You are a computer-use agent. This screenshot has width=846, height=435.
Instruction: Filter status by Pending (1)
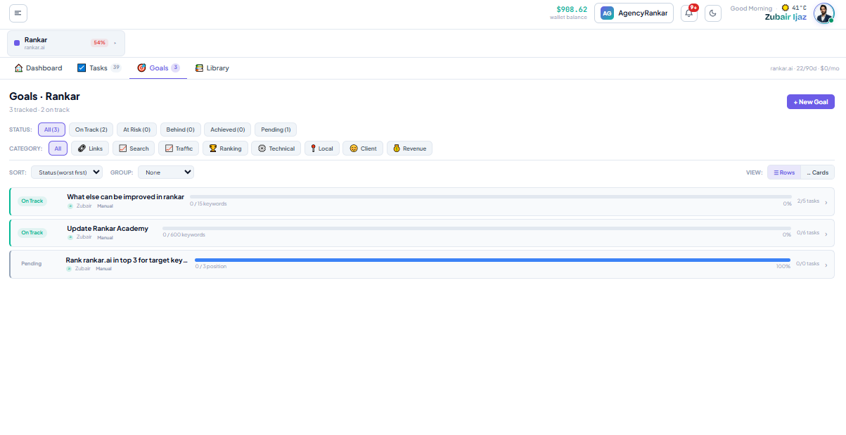coord(276,130)
